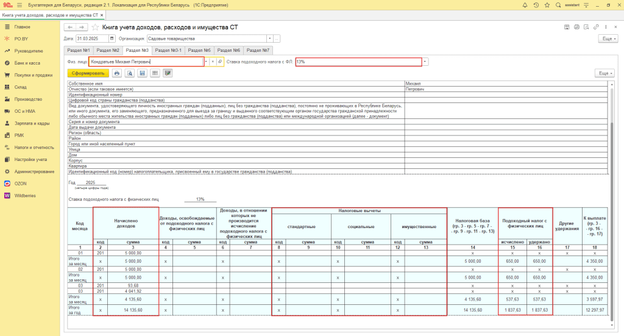Open the Склад section
Image resolution: width=624 pixels, height=336 pixels.
coord(21,87)
